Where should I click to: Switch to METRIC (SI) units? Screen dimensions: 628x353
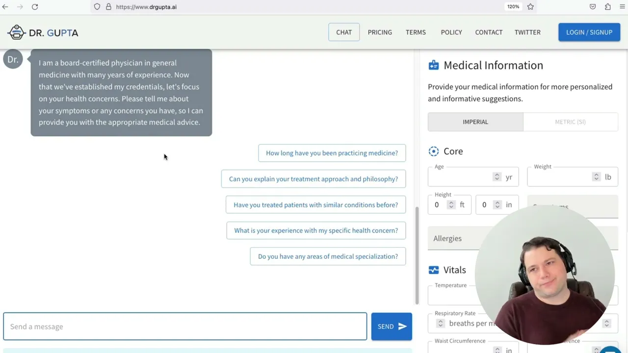click(x=571, y=122)
